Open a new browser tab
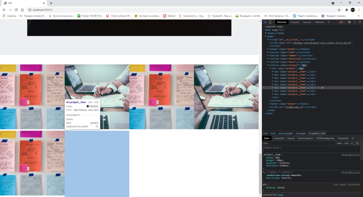Viewport: 363px width, 197px height. coord(51,3)
